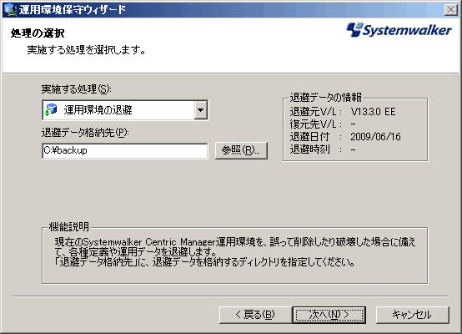Click the 復元先V/L label

(313, 124)
